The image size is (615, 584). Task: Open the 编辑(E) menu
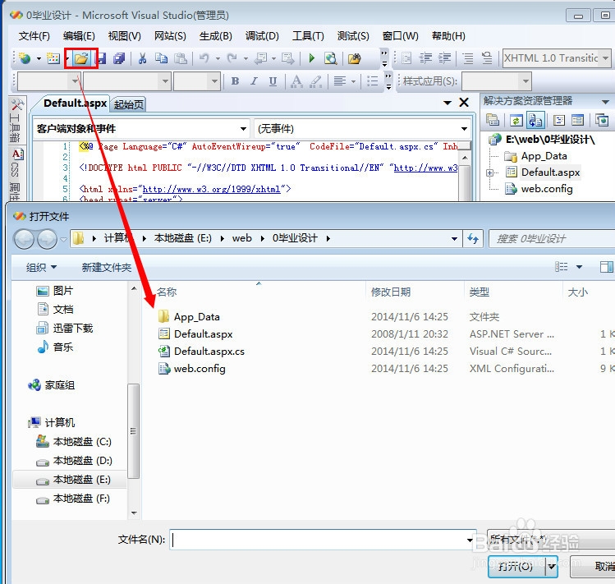tap(79, 36)
